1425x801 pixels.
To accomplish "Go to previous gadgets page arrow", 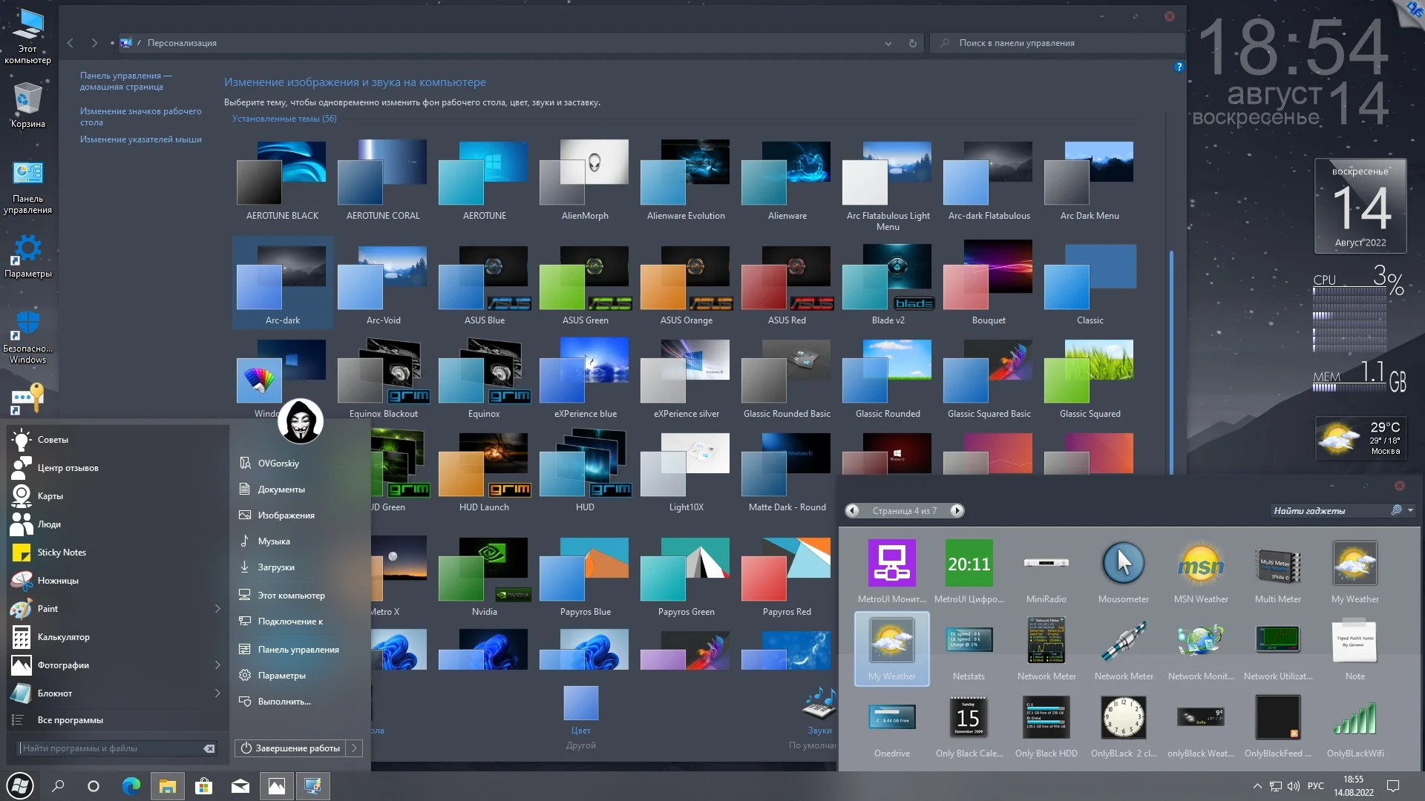I will pyautogui.click(x=852, y=510).
